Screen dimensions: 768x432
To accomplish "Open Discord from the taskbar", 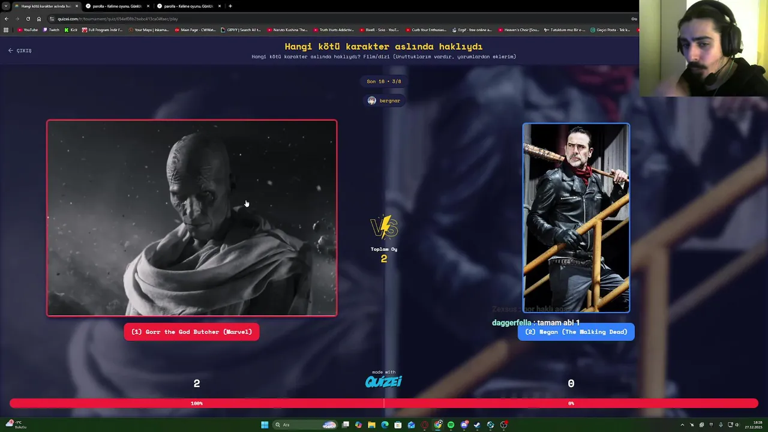I will tap(464, 425).
